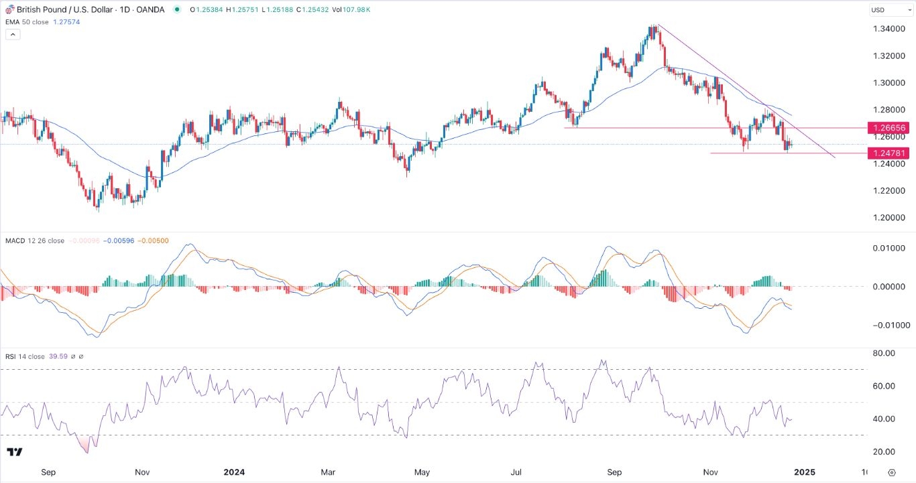Viewport: 916px width, 483px height.
Task: Toggle the first ø hide icon in RSI legend
Action: coord(73,356)
